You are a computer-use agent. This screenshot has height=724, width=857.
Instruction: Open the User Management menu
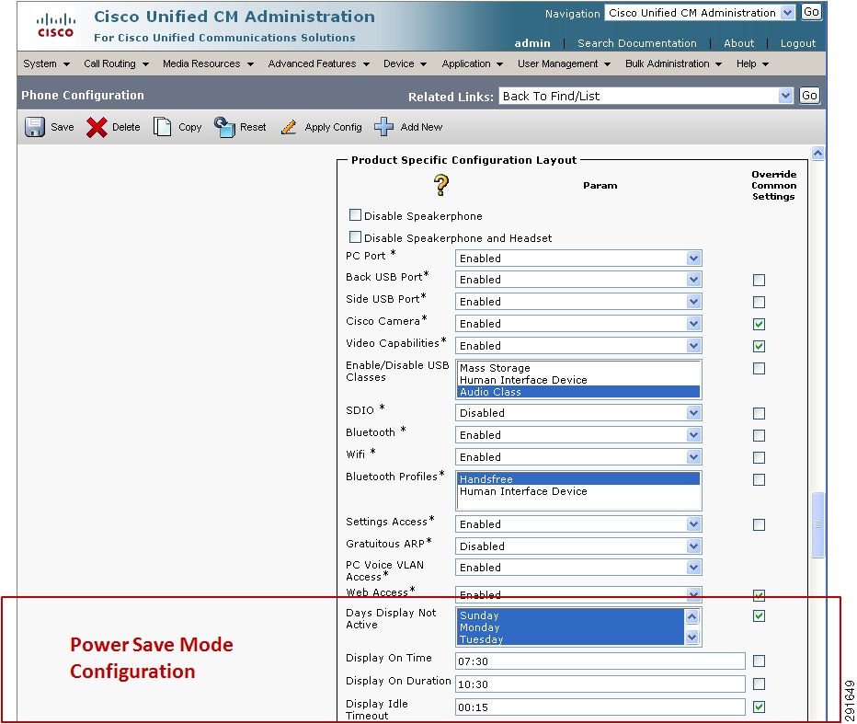[x=564, y=64]
